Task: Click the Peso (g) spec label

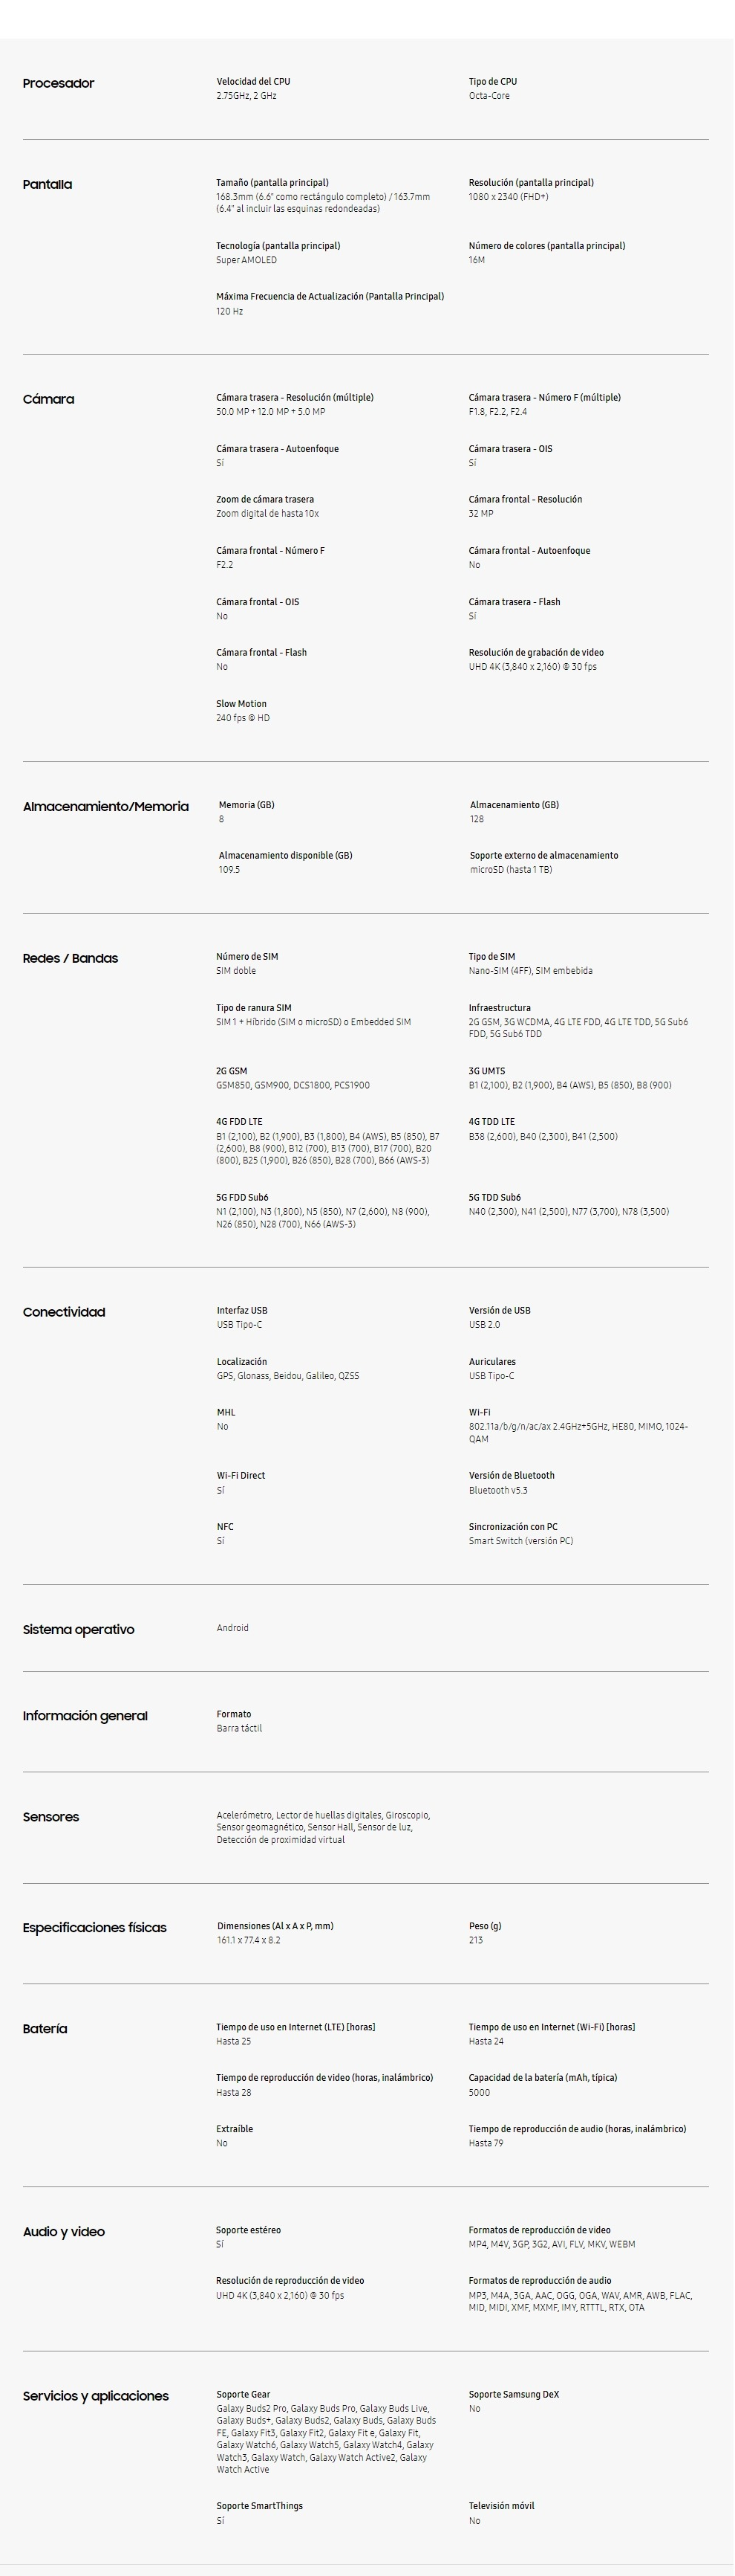Action: tap(484, 1926)
